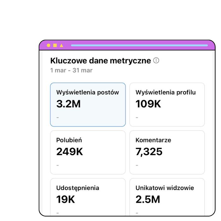Image resolution: width=221 pixels, height=221 pixels.
Task: Click the 2.5M unique viewers value
Action: [x=148, y=200]
